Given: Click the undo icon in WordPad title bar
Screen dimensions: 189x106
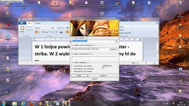Looking at the screenshot, I should (27, 19).
